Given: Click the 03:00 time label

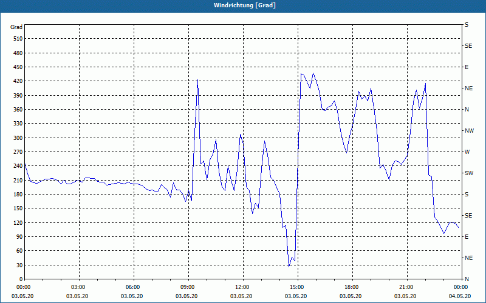Looking at the screenshot, I should pos(78,287).
